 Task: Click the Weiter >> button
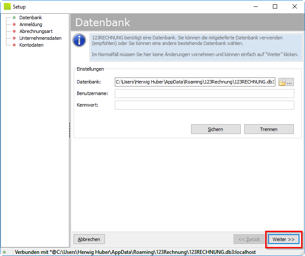click(x=284, y=239)
